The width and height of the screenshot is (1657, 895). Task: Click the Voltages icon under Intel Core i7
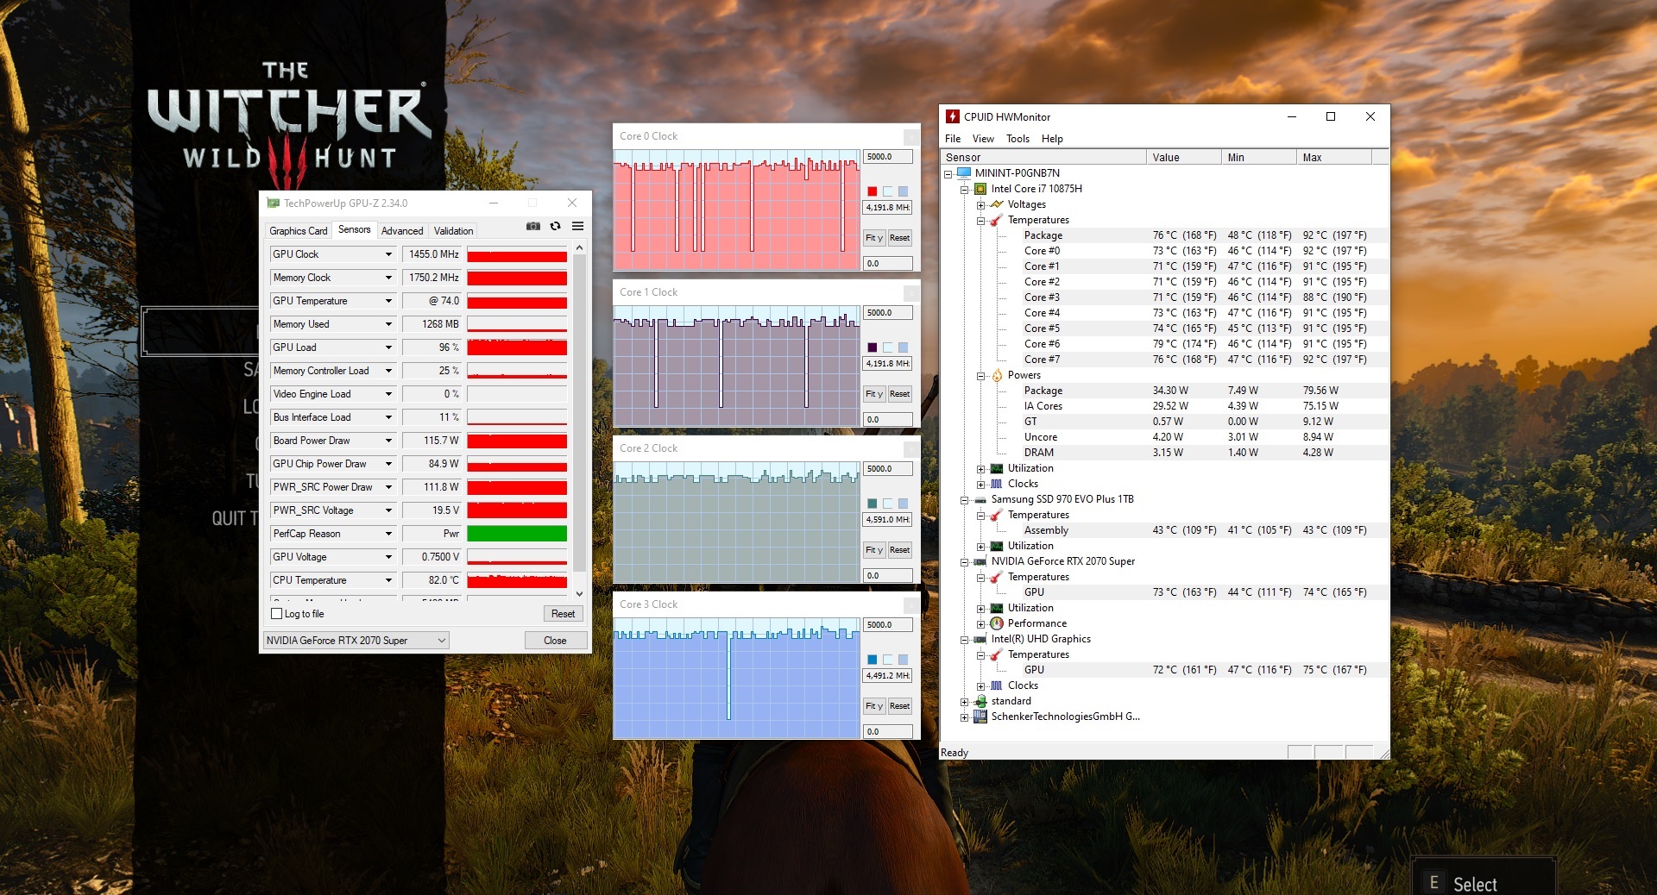point(997,204)
